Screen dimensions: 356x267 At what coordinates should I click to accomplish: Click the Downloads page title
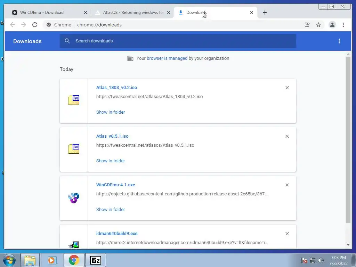click(27, 41)
